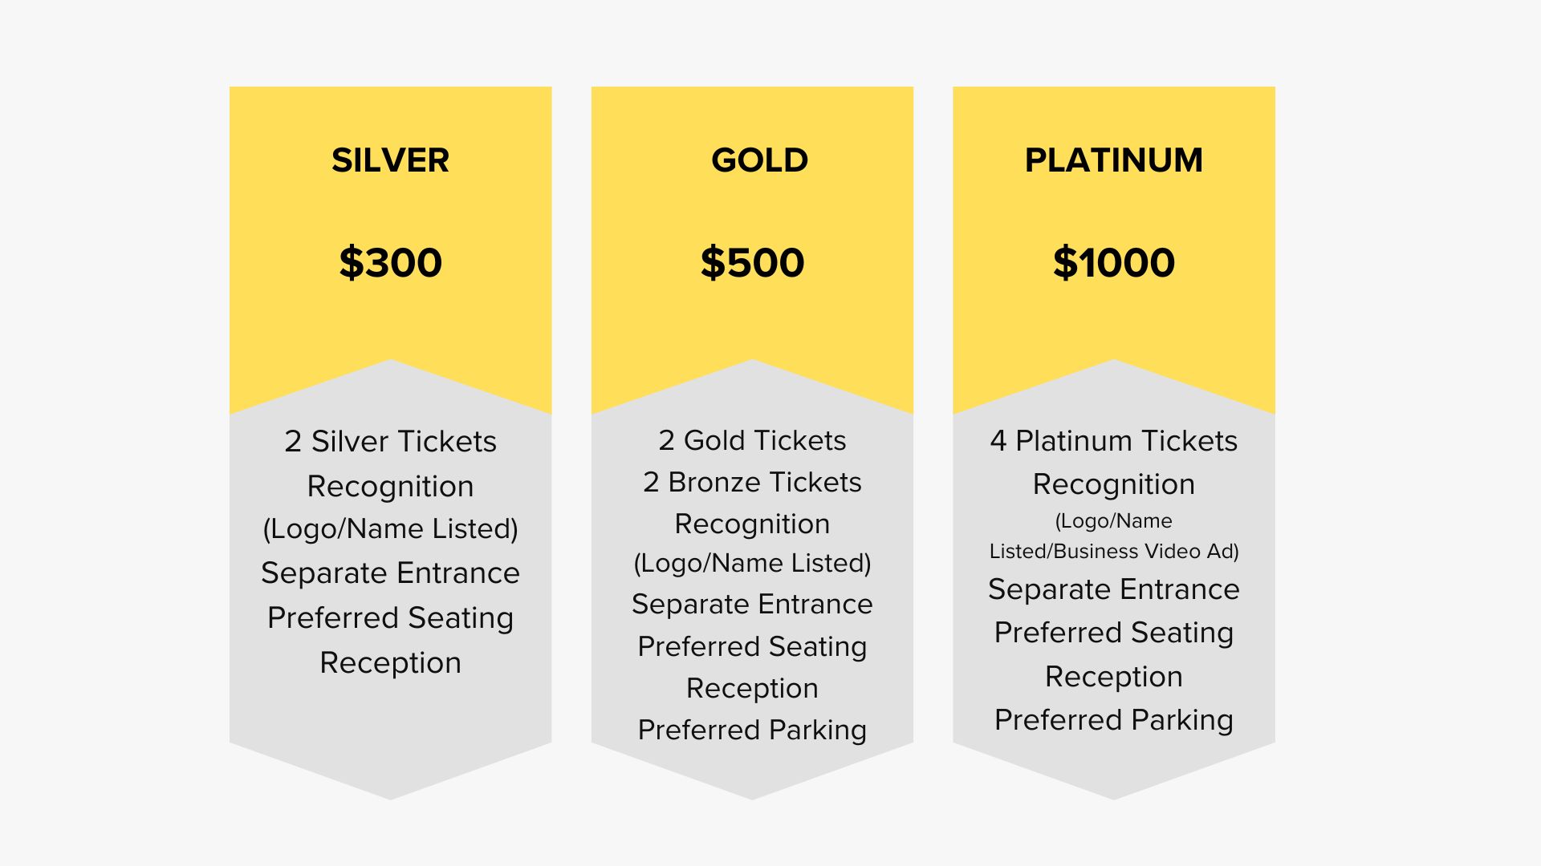Click the $500 price text
The width and height of the screenshot is (1541, 866).
click(752, 262)
